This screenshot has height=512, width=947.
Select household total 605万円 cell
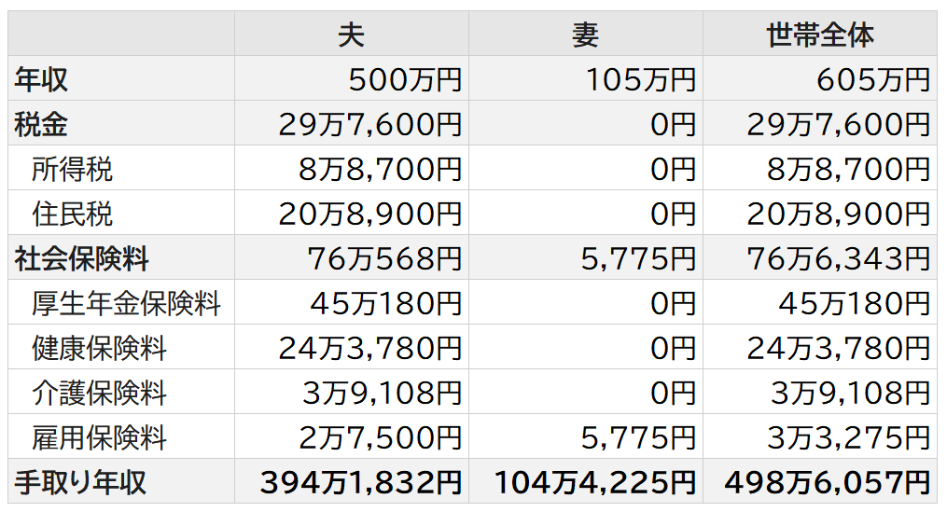[872, 79]
